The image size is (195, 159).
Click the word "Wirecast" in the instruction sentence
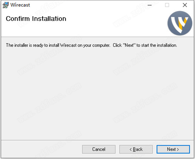(x=68, y=45)
